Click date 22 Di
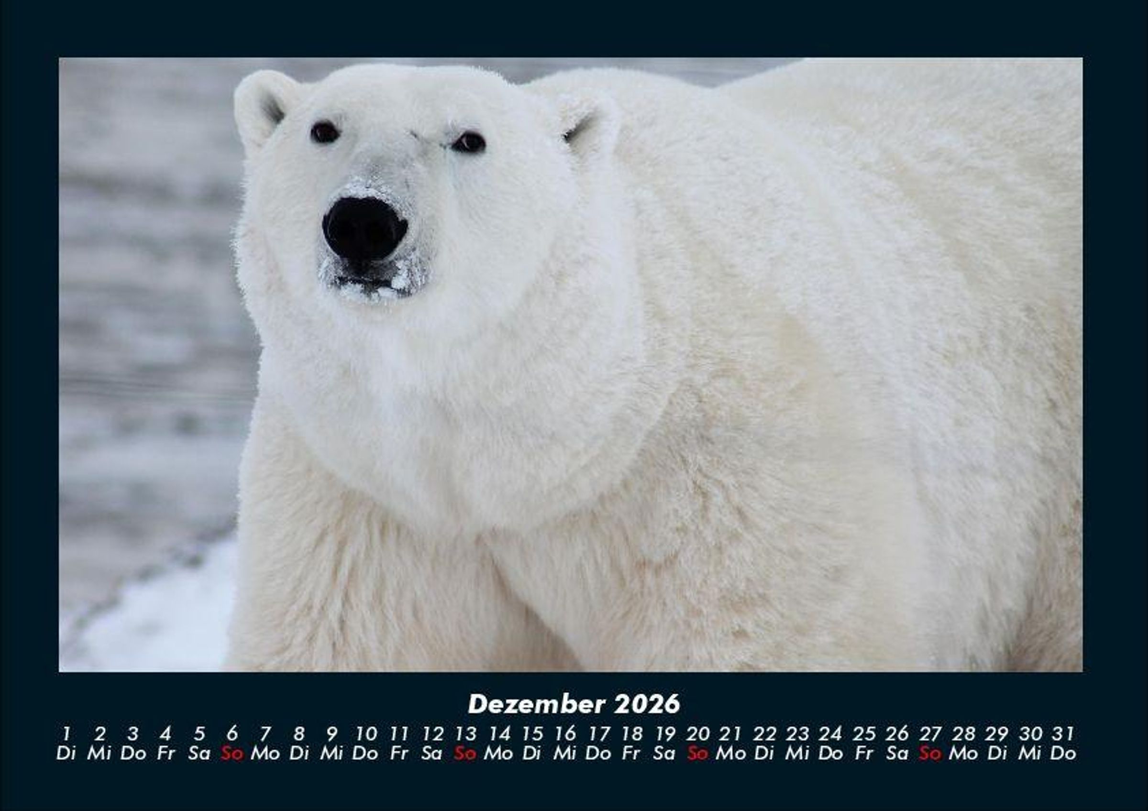Viewport: 1148px width, 811px height. [x=764, y=744]
